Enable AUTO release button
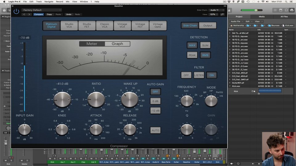 click(x=155, y=130)
